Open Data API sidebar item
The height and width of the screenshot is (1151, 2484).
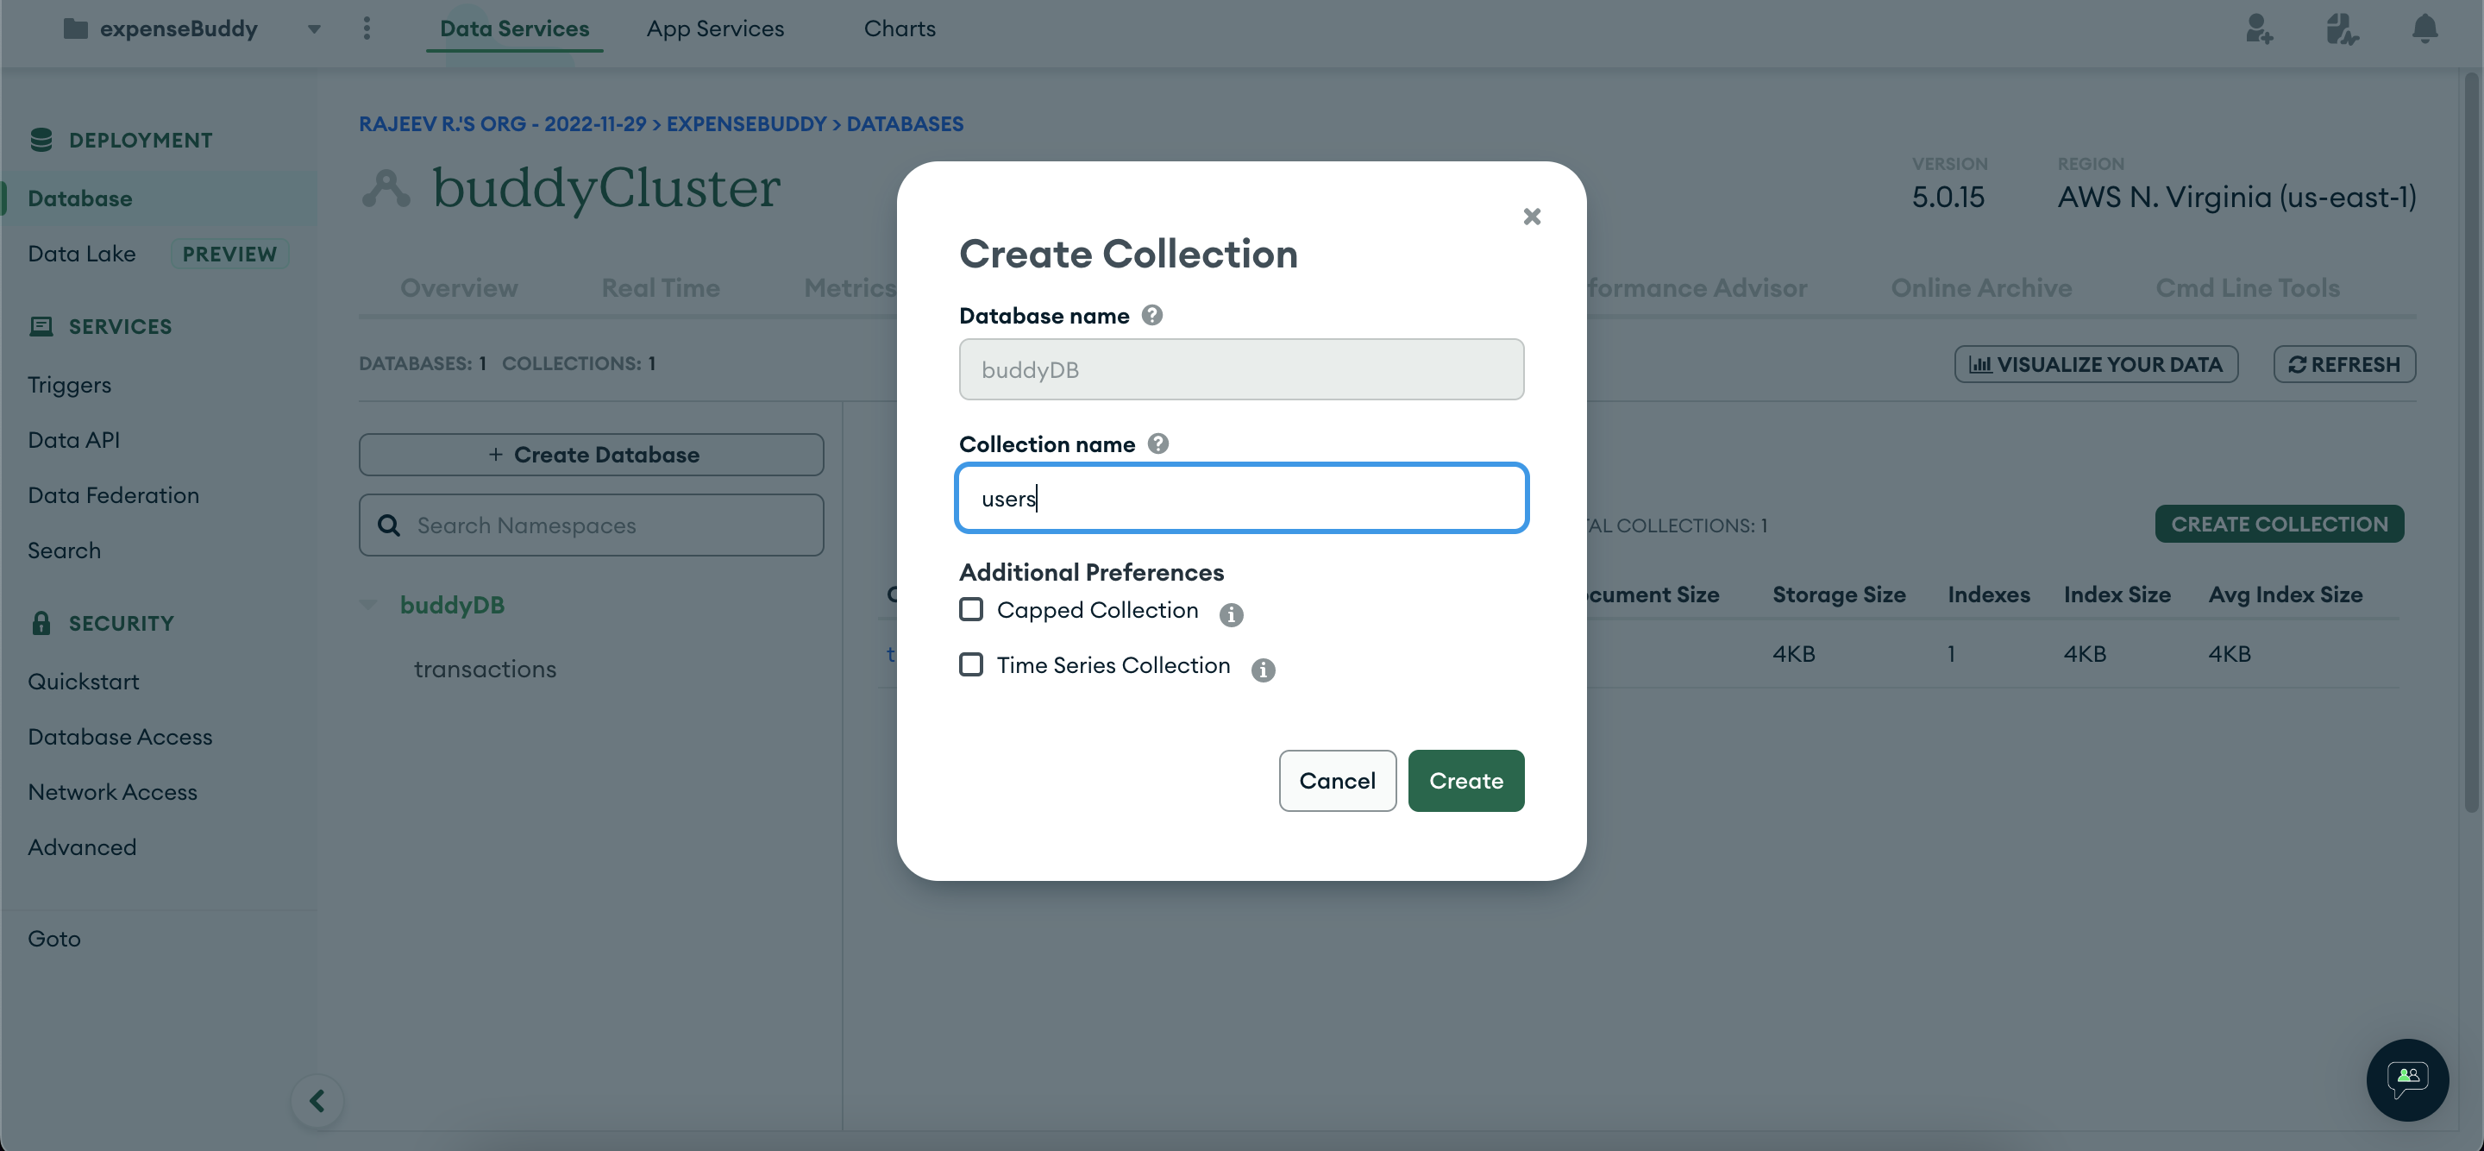(73, 440)
